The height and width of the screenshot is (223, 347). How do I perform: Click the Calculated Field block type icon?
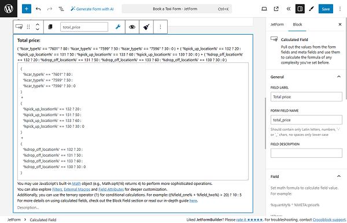19,27
